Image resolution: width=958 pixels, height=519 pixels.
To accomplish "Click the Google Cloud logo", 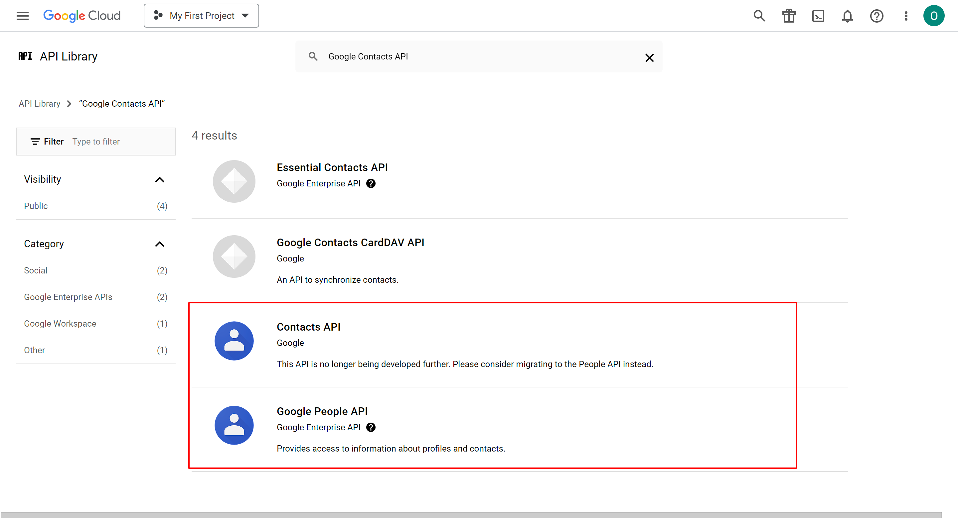I will pos(82,16).
